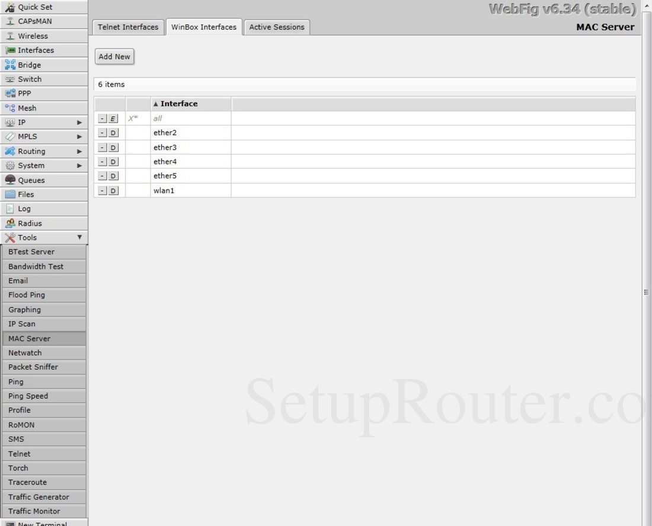The image size is (652, 526).
Task: Open the Active Sessions tab
Action: tap(277, 27)
